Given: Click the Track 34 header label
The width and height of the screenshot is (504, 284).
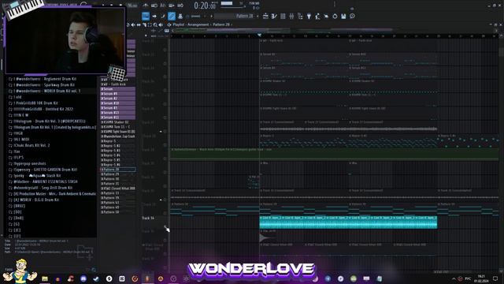Looking at the screenshot, I should (x=148, y=219).
